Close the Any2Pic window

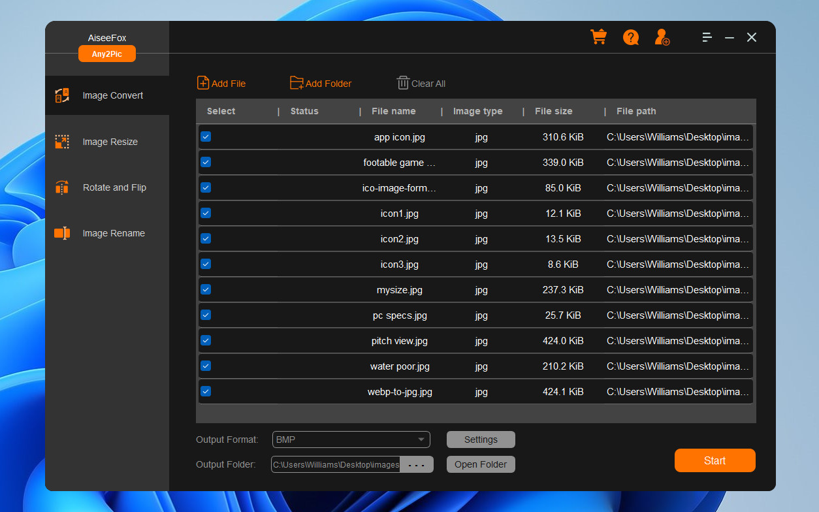(x=752, y=37)
